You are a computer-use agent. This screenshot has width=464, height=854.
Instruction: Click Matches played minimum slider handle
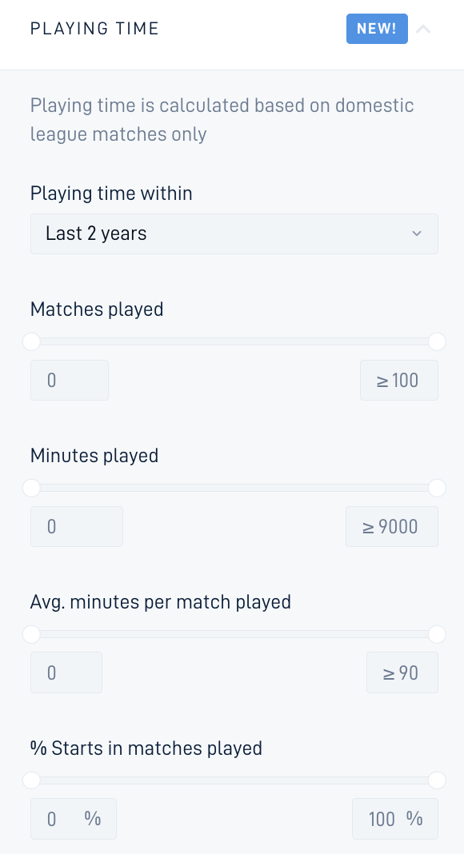(x=31, y=342)
